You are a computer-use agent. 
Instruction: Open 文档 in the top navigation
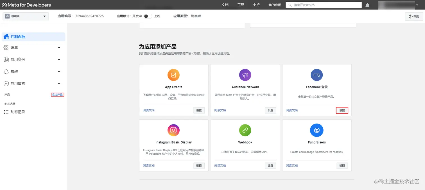pos(225,5)
